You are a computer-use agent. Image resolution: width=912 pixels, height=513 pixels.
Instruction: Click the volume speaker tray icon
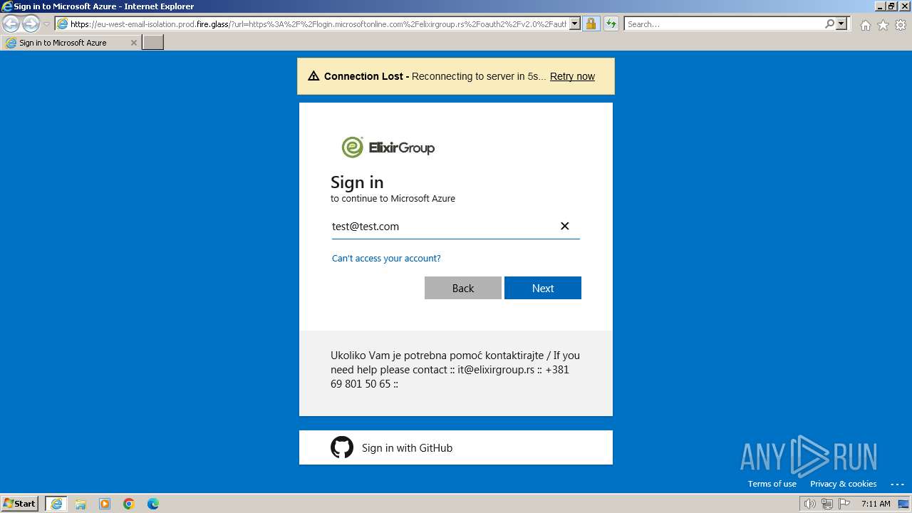click(810, 504)
